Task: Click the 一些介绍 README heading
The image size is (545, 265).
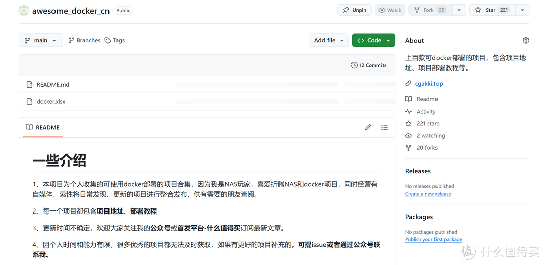Action: (x=60, y=161)
